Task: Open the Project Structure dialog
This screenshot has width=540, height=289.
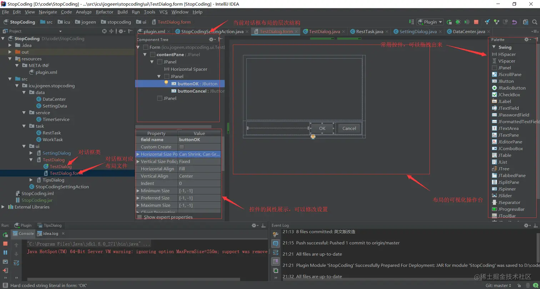Action: pyautogui.click(x=525, y=22)
